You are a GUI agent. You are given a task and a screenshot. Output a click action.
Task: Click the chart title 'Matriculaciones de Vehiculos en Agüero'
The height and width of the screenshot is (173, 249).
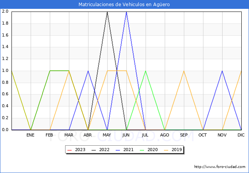click(124, 5)
